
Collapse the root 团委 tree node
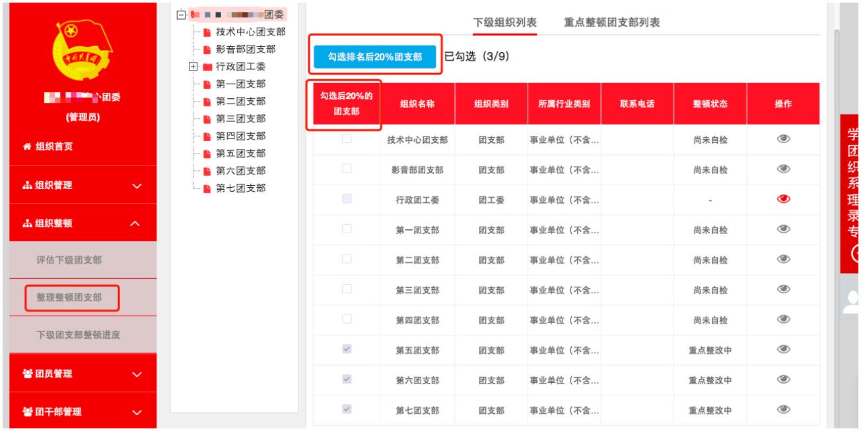180,14
